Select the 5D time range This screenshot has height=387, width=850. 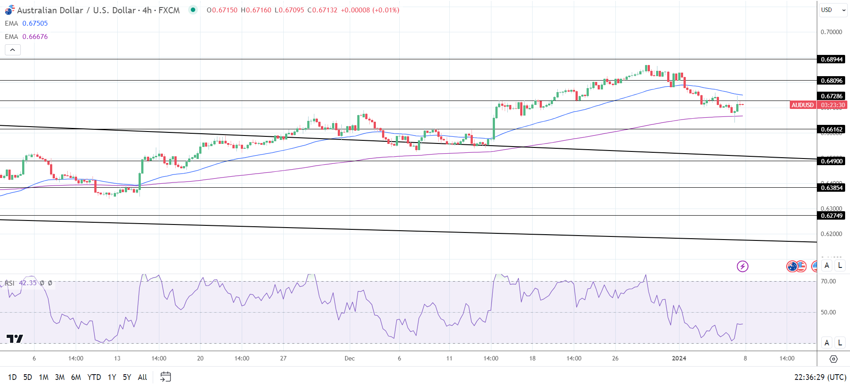pyautogui.click(x=27, y=377)
